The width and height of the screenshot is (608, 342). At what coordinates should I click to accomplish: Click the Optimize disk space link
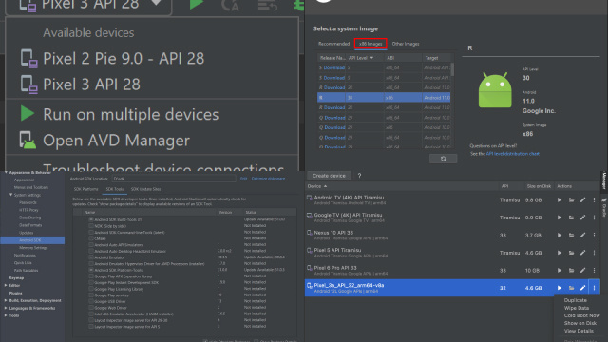pyautogui.click(x=268, y=179)
